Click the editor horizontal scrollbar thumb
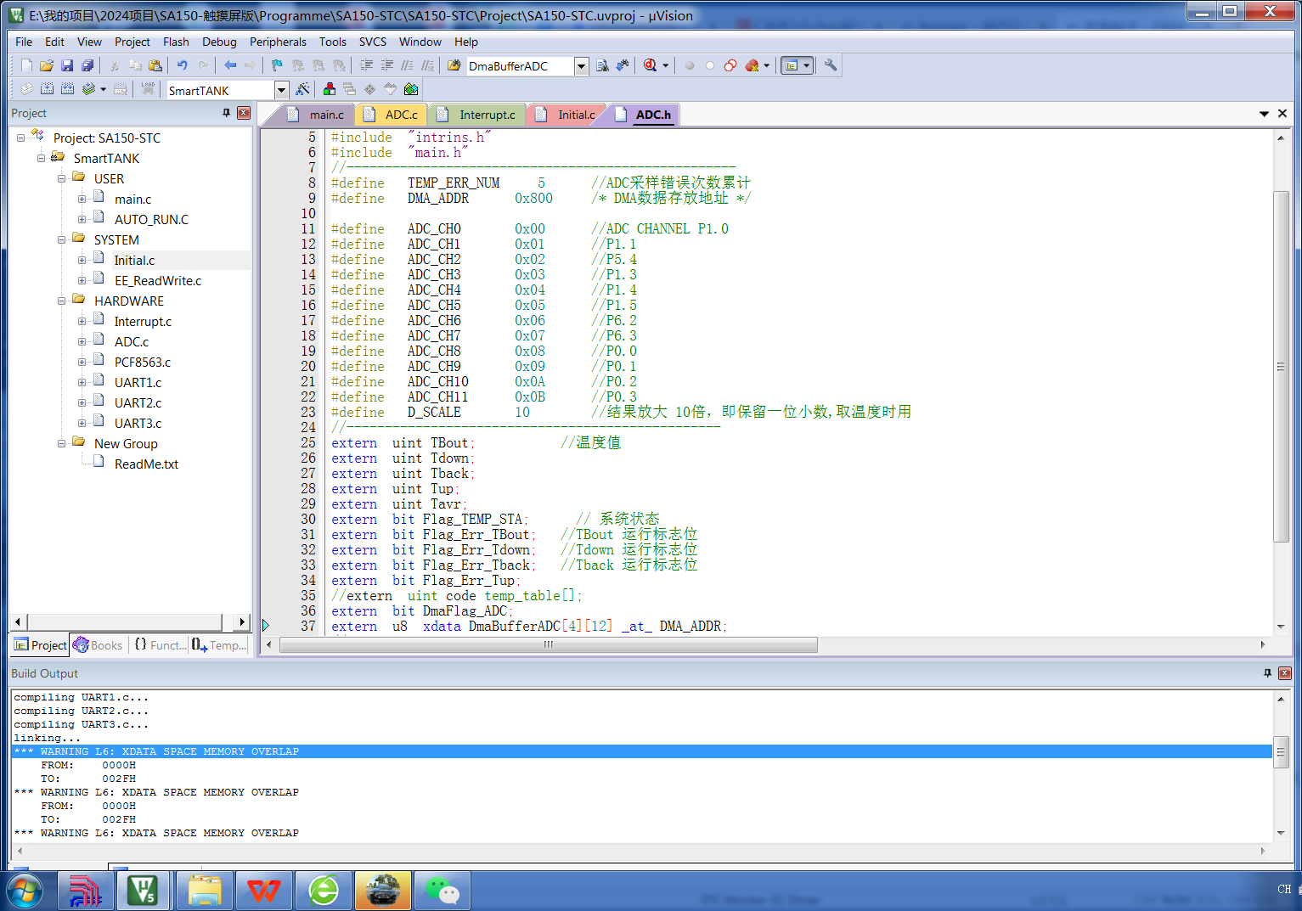The image size is (1302, 911). pos(549,644)
